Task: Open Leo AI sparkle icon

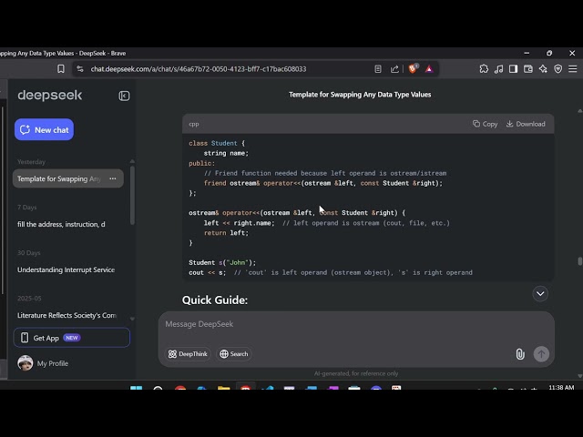Action: (x=543, y=69)
